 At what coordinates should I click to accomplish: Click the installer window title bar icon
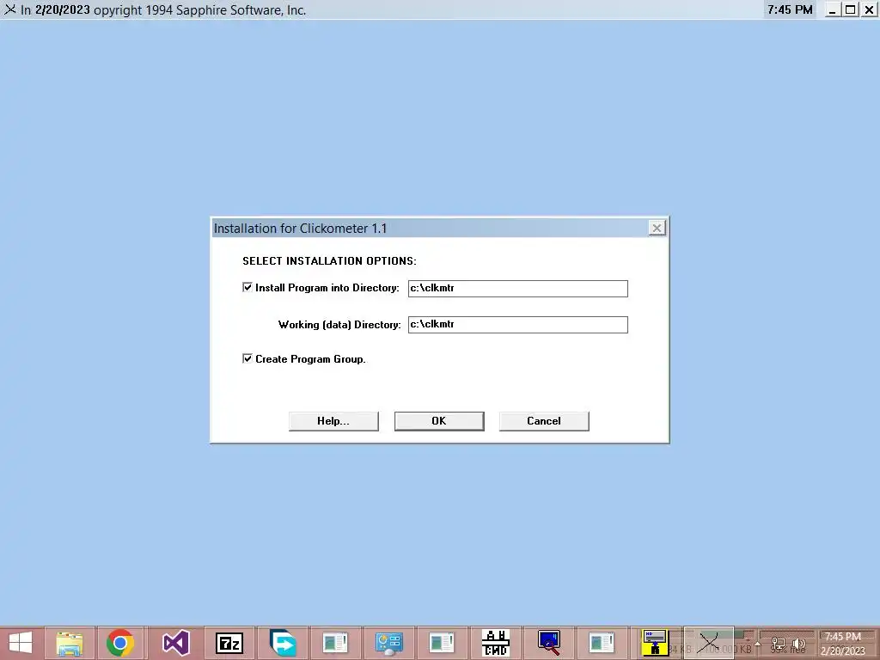click(10, 9)
